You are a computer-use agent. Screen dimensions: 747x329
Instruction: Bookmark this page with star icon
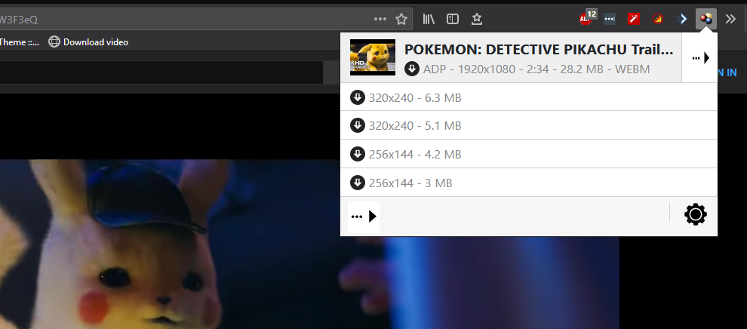(401, 19)
